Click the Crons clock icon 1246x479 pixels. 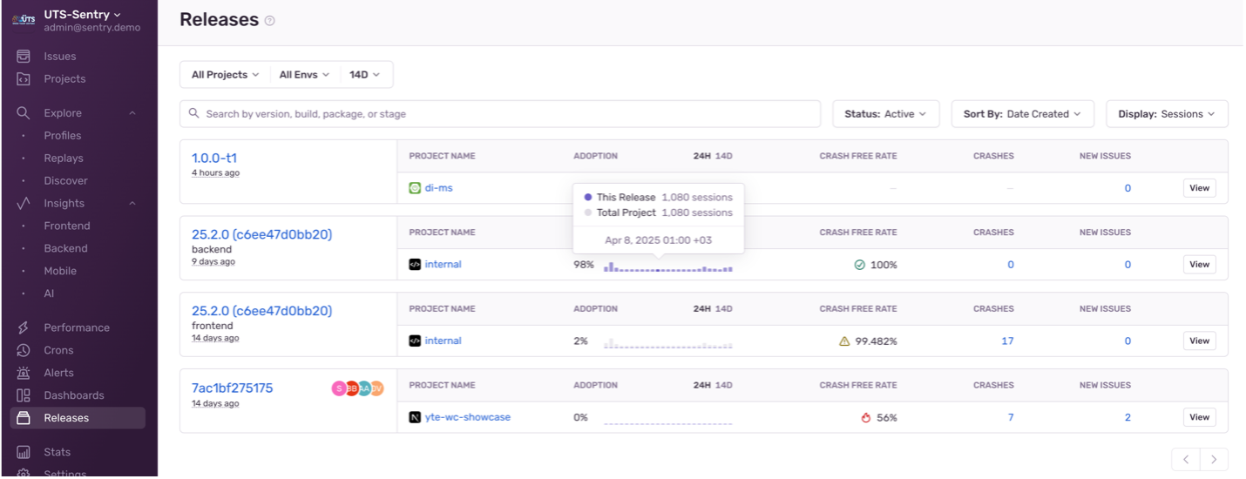(x=24, y=351)
